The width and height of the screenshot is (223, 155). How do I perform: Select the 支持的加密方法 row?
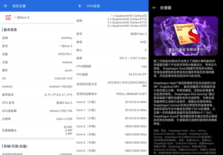click(x=111, y=84)
